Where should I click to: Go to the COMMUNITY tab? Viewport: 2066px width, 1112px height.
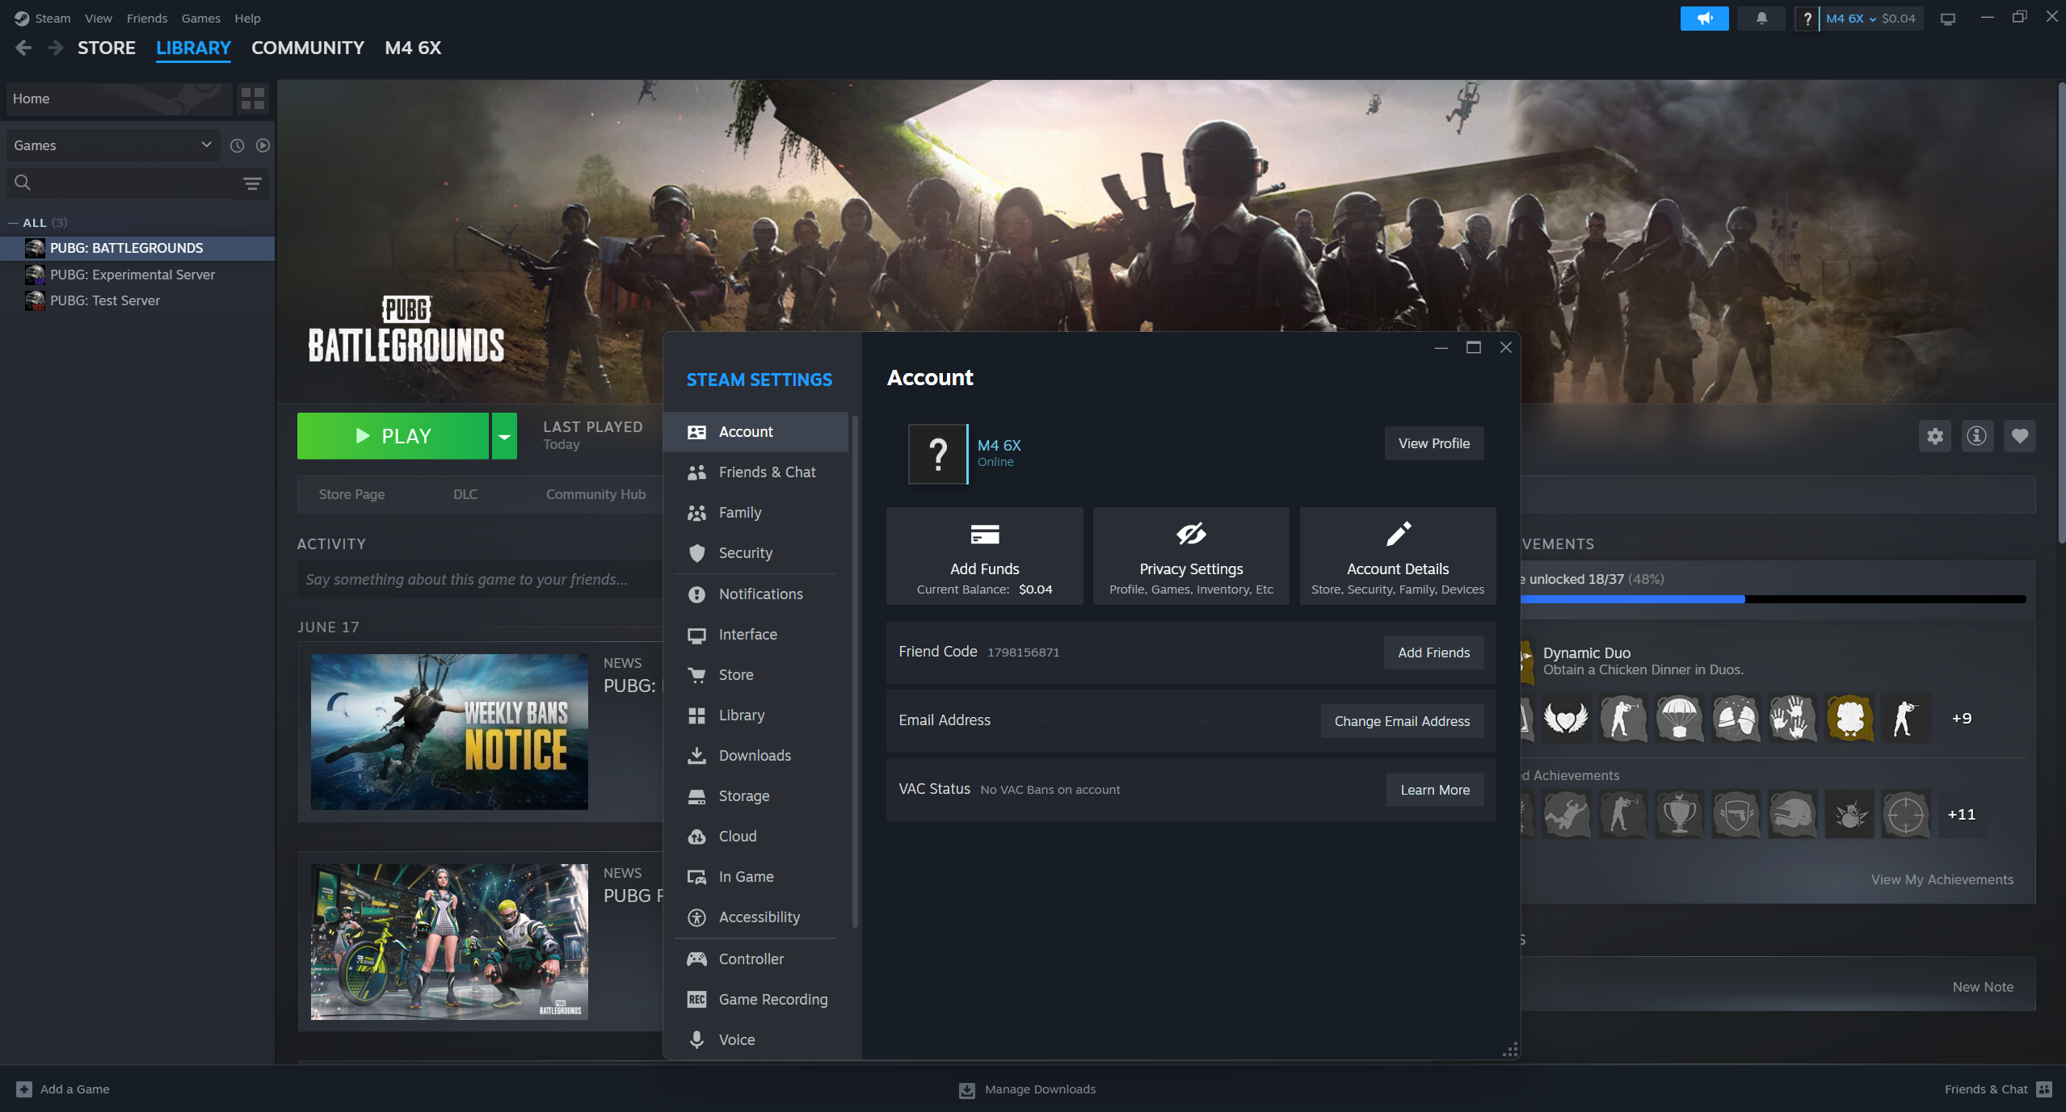point(308,48)
